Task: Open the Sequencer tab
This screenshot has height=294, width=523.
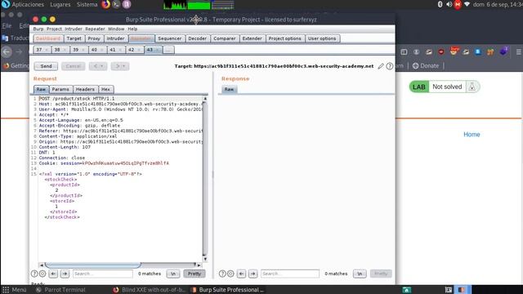Action: pyautogui.click(x=170, y=38)
